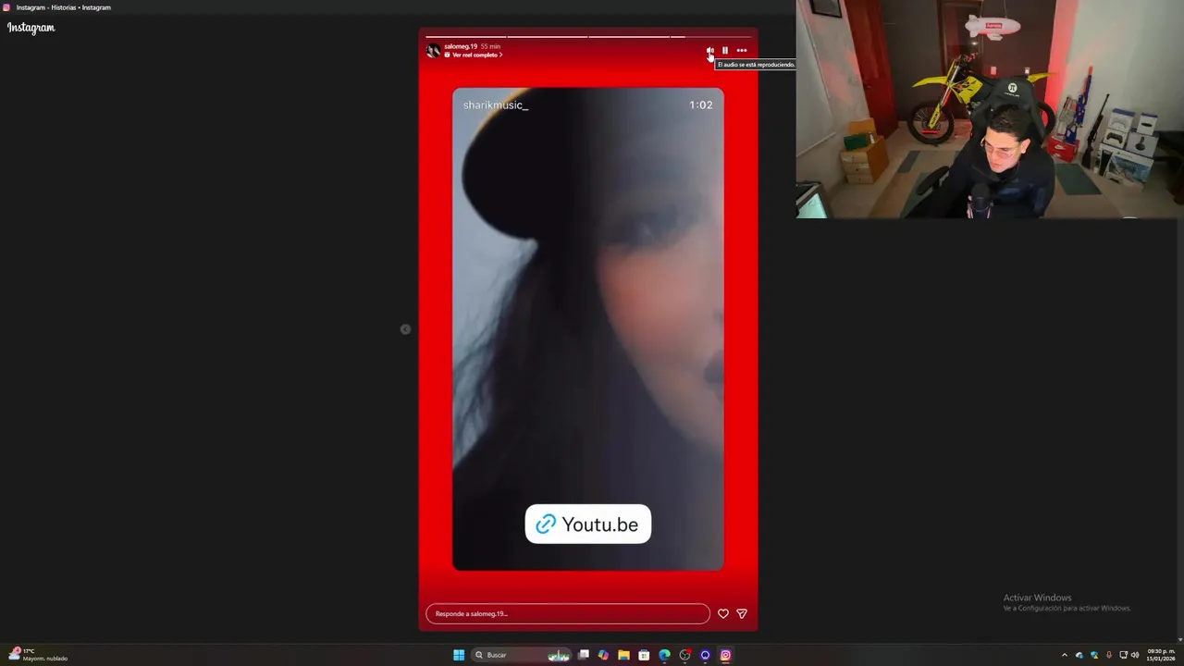Pause the Instagram story
Screen dimensions: 1184x666
tap(725, 51)
